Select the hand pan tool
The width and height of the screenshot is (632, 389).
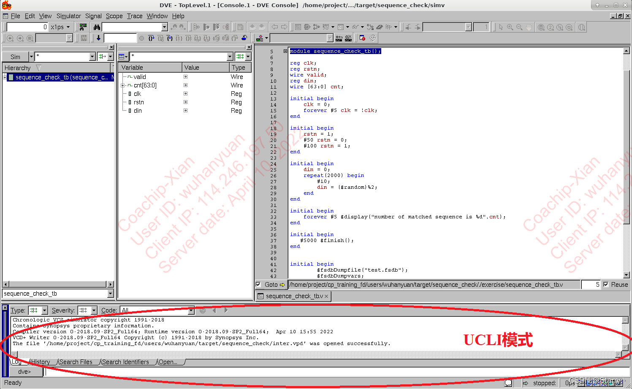529,27
